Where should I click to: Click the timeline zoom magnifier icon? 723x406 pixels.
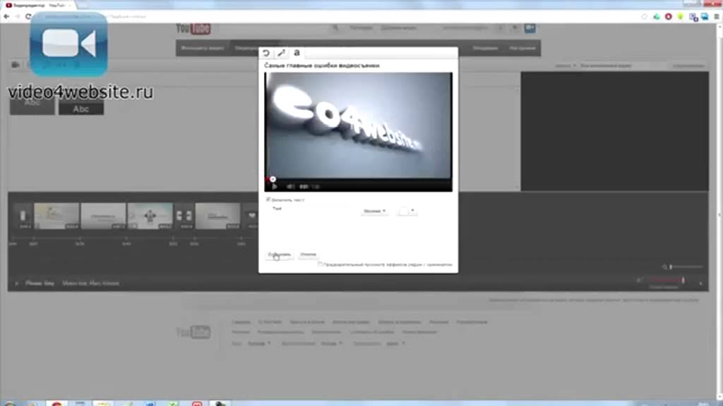(664, 267)
